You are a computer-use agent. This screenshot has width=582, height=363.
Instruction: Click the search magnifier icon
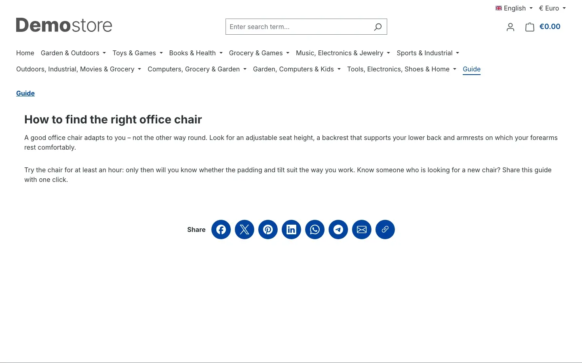pos(378,27)
